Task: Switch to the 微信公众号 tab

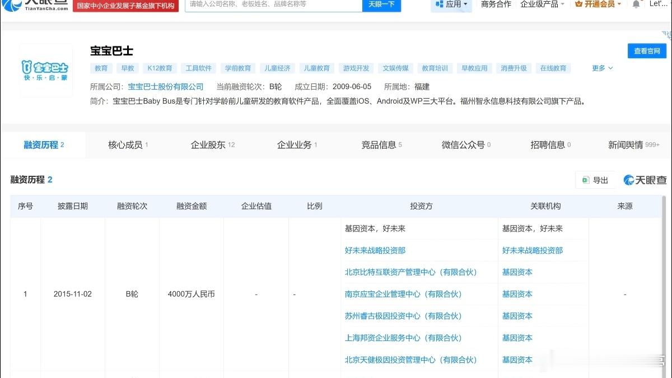Action: tap(466, 145)
